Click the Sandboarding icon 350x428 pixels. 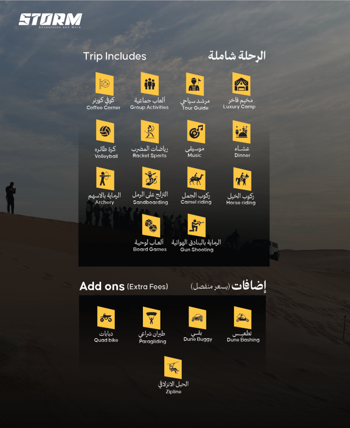pos(151,178)
